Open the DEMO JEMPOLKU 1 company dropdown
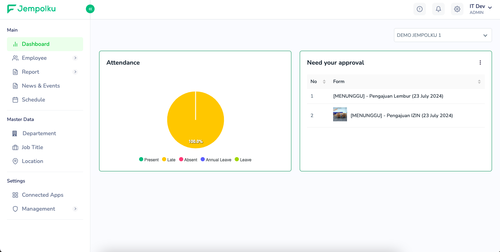This screenshot has width=500, height=252. 442,35
